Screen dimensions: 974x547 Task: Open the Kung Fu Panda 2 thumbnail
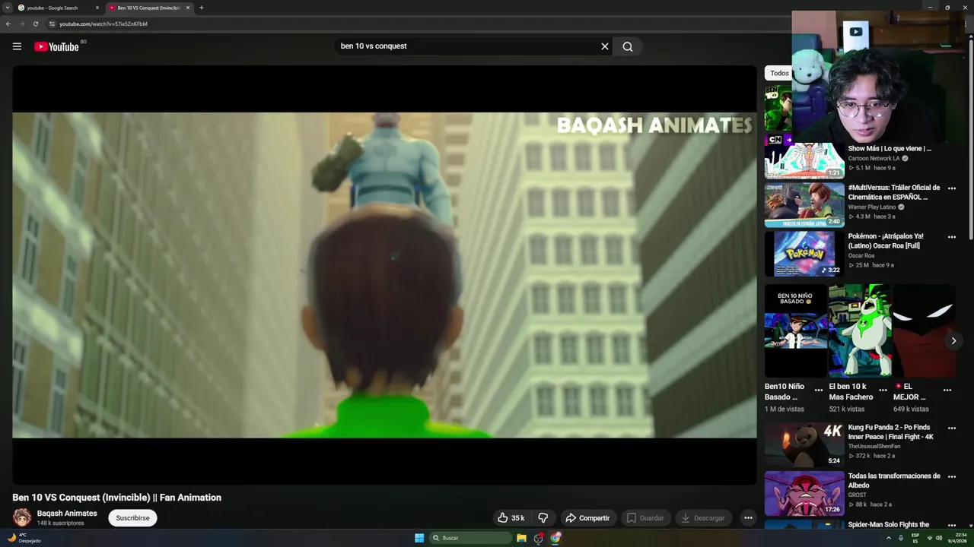pyautogui.click(x=804, y=445)
